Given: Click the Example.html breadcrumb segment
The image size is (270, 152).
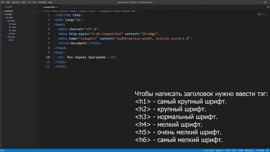Looking at the screenshot, I should (x=105, y=11).
